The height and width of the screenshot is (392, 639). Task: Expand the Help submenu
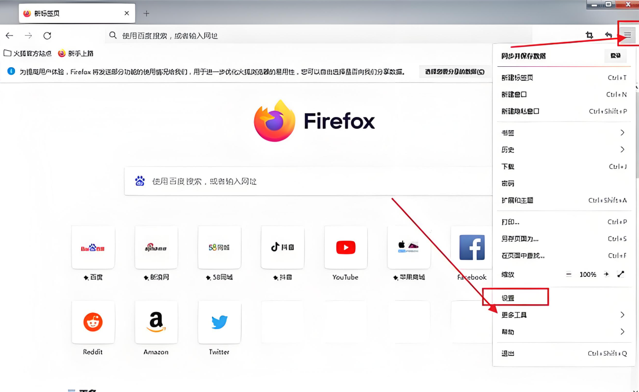564,332
